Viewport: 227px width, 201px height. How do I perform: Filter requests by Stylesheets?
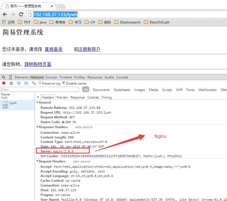pos(122,90)
